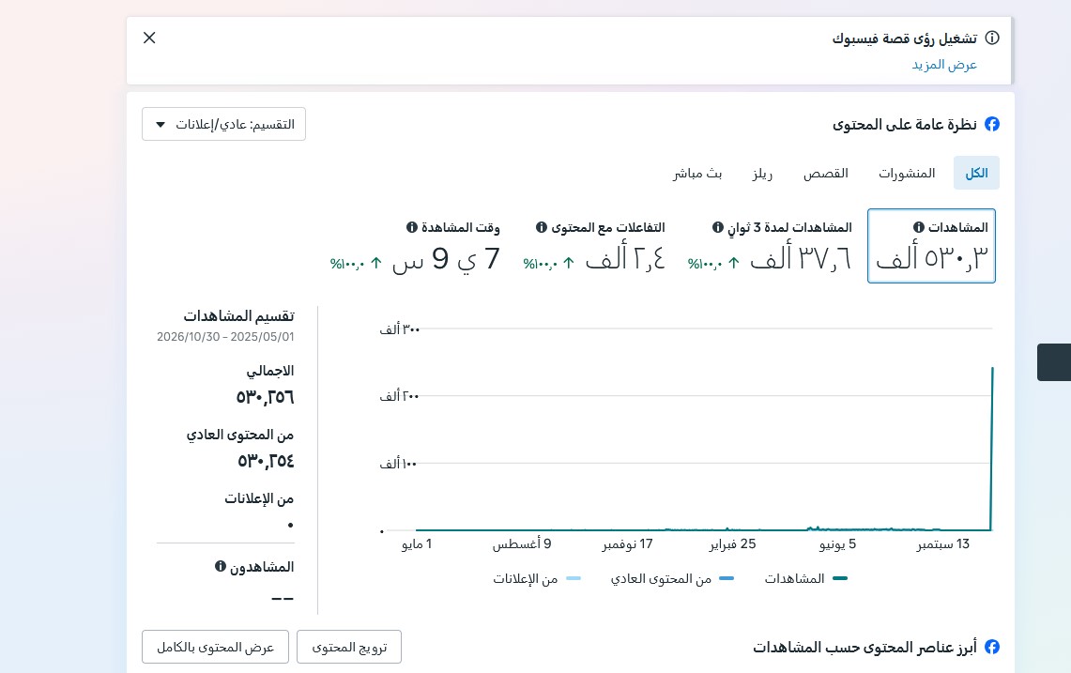Click the info icon next to وقت المشاهدة

click(x=412, y=227)
